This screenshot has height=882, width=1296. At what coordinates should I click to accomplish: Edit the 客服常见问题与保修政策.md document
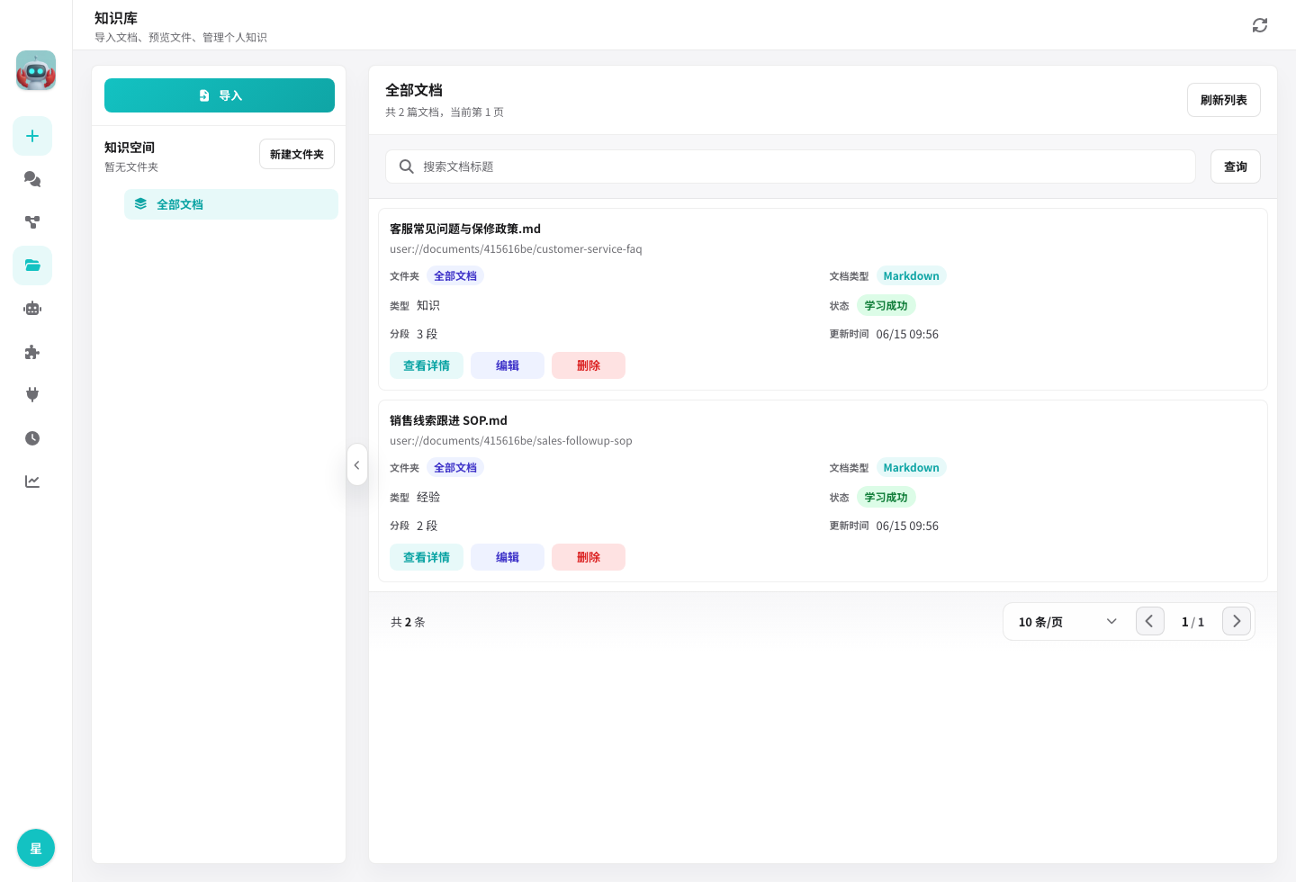(508, 365)
